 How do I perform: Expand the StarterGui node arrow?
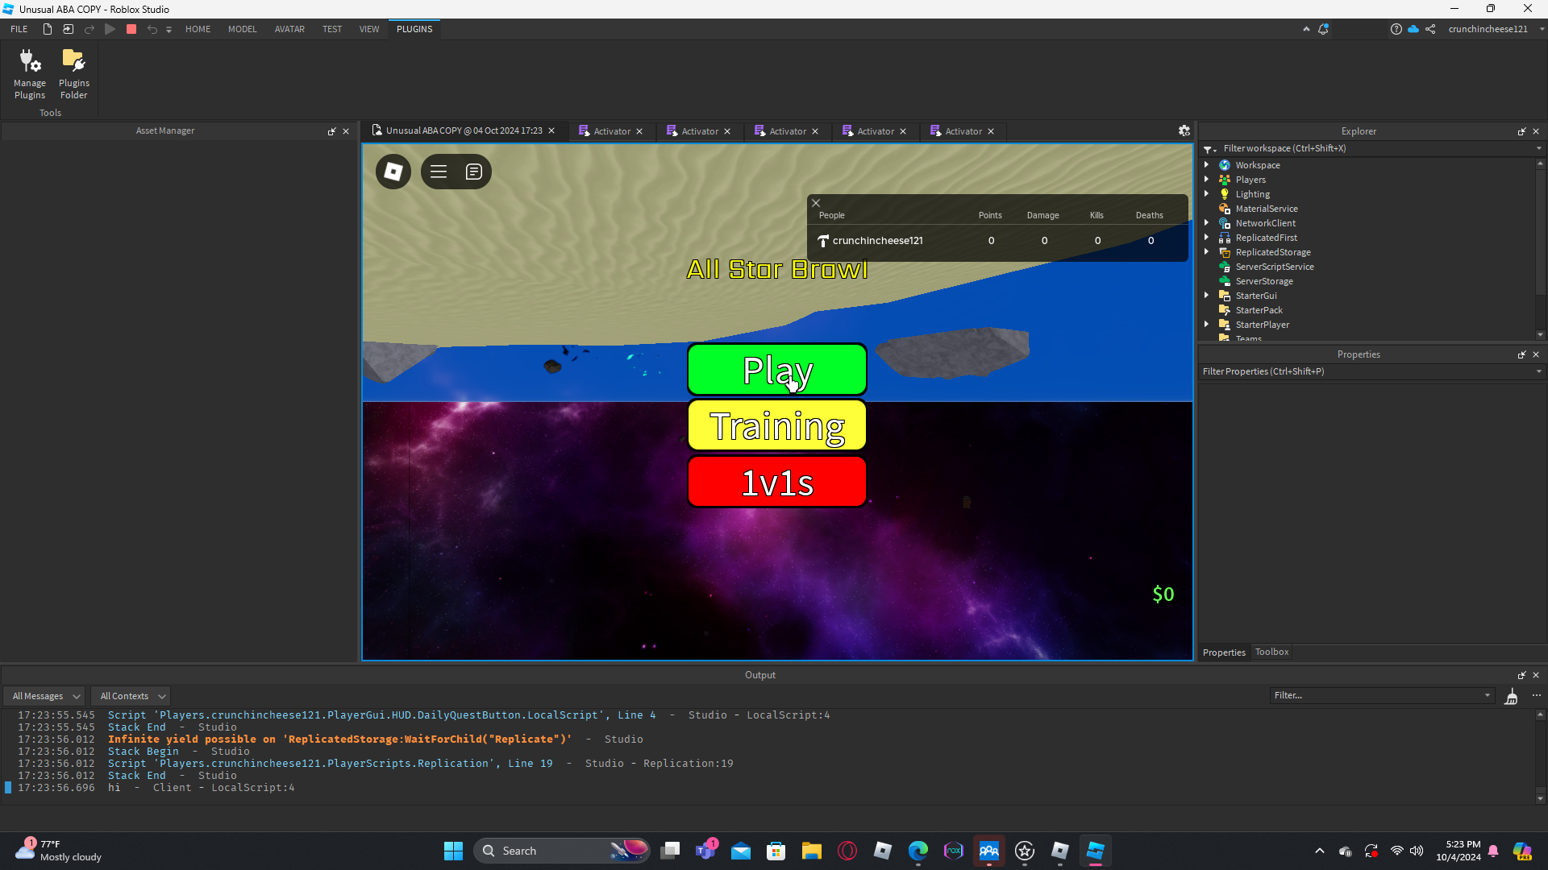click(x=1207, y=296)
